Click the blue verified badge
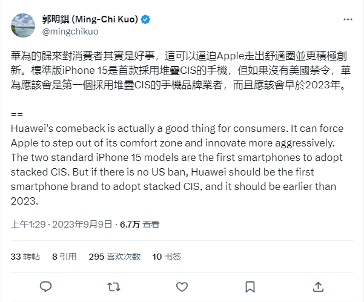364x302 pixels. click(146, 19)
